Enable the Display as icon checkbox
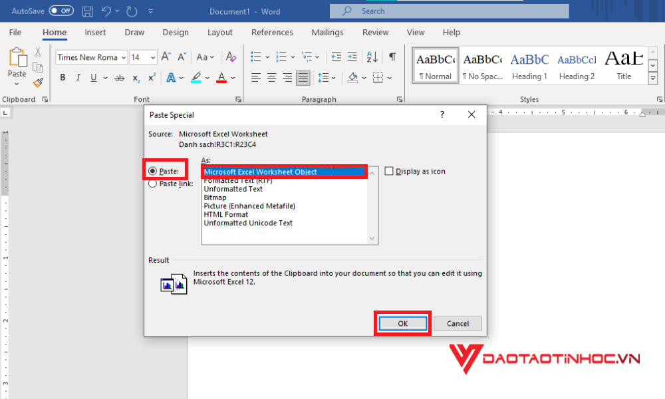Screen dimensions: 665x399 click(x=389, y=171)
